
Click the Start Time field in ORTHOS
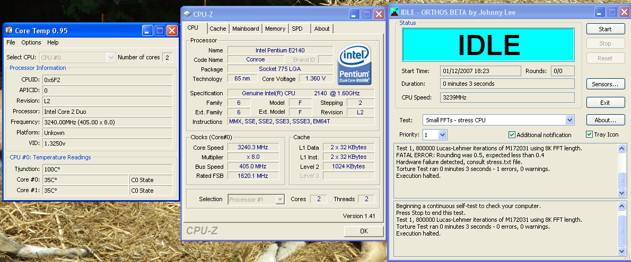pyautogui.click(x=480, y=71)
